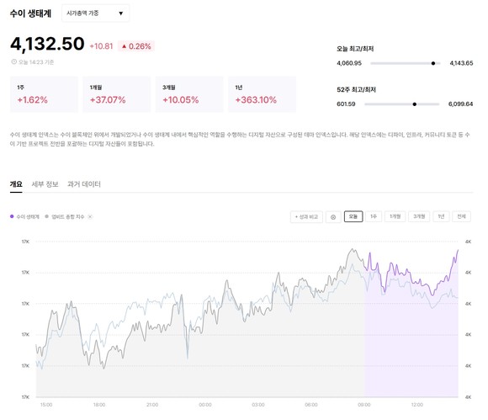The width and height of the screenshot is (488, 420).
Task: Click the dropdown arrow next to 시가총액 가중
Action: (121, 13)
